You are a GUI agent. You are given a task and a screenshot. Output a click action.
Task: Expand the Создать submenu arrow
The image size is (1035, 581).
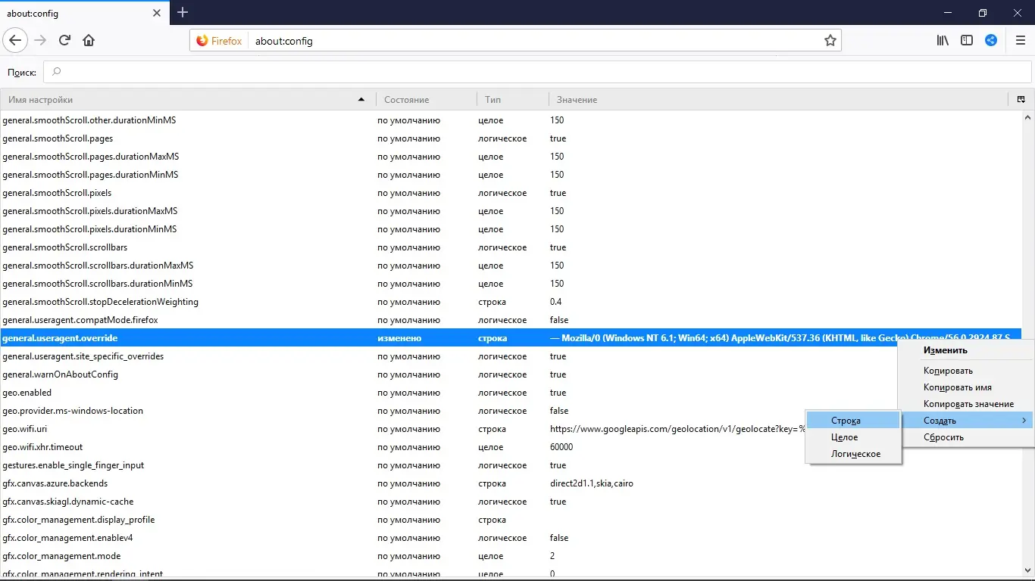(x=1024, y=420)
